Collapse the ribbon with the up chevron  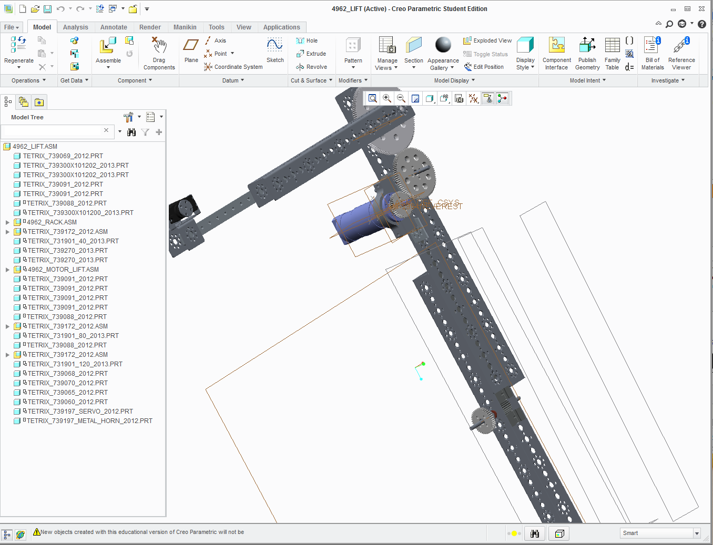click(658, 24)
